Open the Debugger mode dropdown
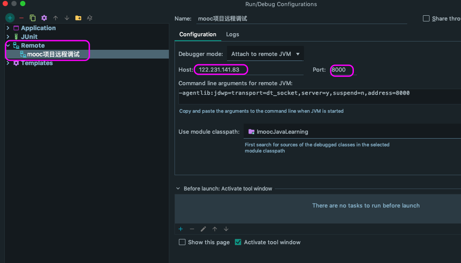The image size is (461, 263). point(265,54)
